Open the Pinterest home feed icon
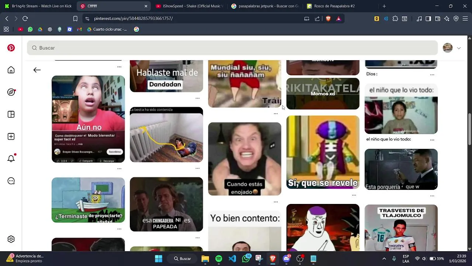The height and width of the screenshot is (266, 472). [11, 70]
